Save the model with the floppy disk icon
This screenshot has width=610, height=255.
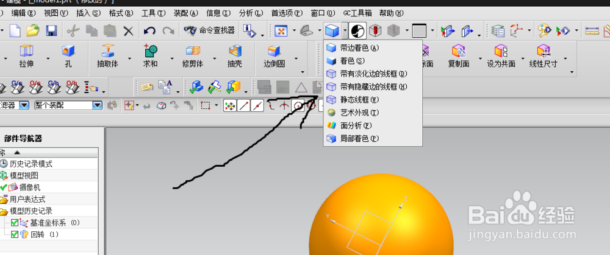tap(52, 30)
